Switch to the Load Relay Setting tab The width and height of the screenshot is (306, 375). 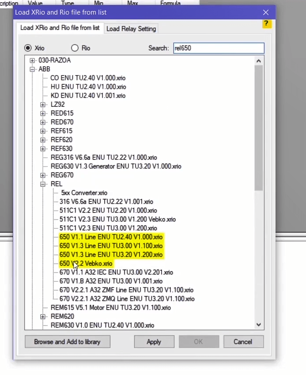coord(131,29)
